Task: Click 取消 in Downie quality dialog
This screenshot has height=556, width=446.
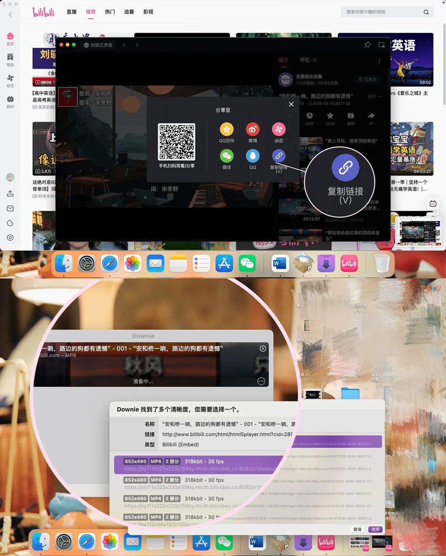Action: [357, 529]
